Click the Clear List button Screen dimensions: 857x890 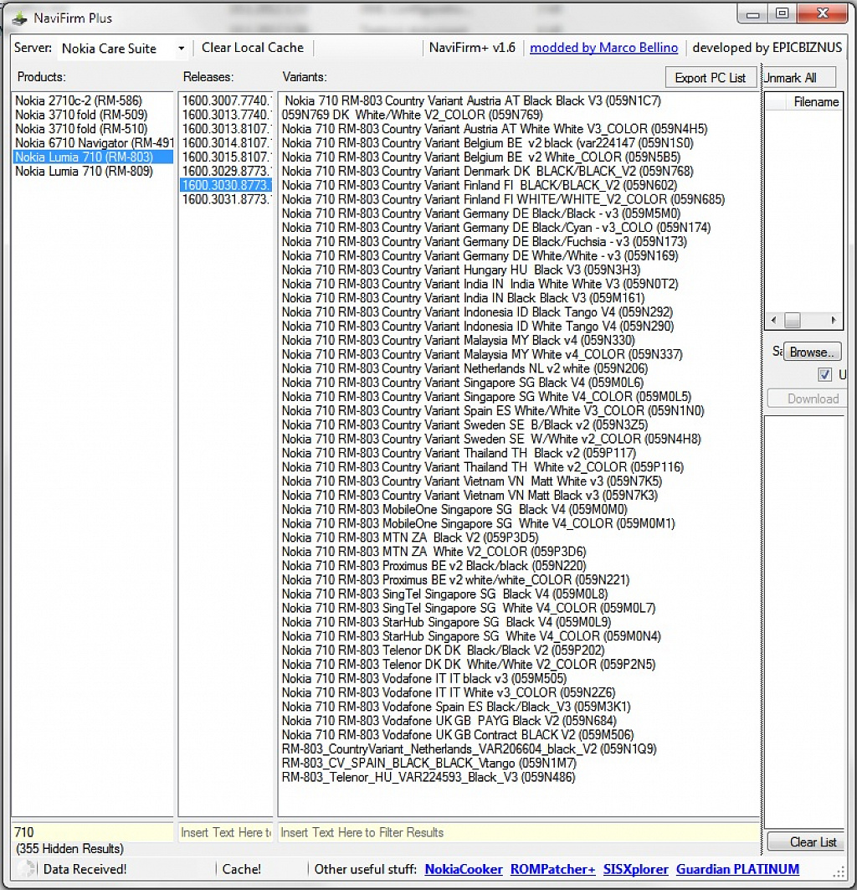(x=807, y=841)
